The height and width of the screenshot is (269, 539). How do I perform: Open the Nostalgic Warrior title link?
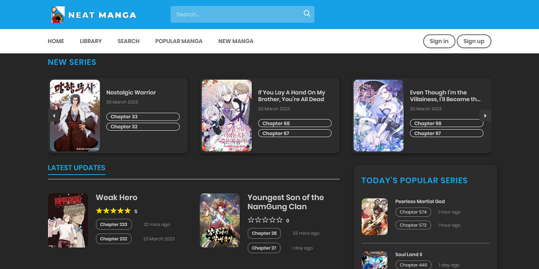131,93
